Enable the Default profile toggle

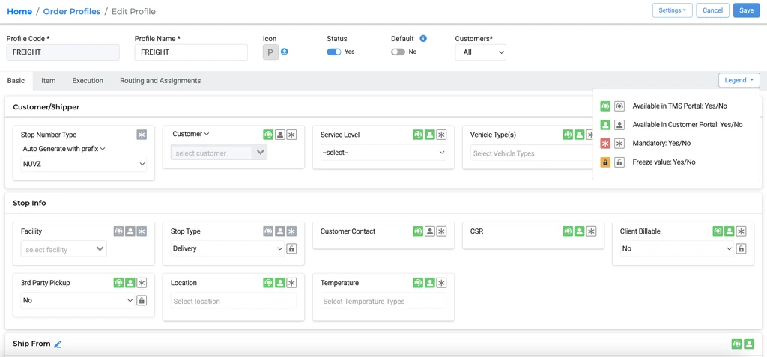398,52
